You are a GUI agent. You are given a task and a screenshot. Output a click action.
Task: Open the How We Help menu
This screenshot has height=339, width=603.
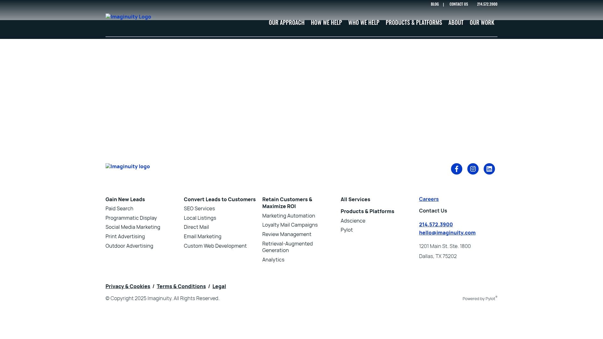coord(326,23)
